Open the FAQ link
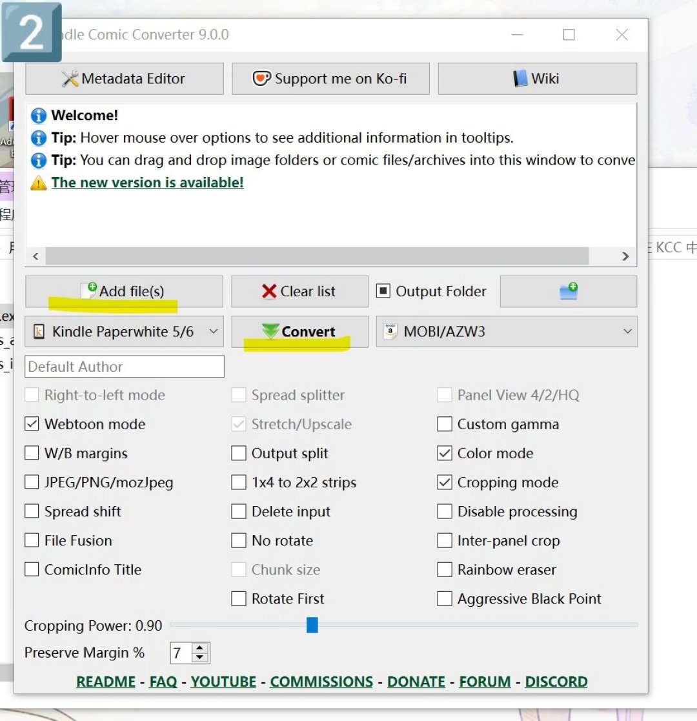Viewport: 697px width, 721px height. pos(163,682)
